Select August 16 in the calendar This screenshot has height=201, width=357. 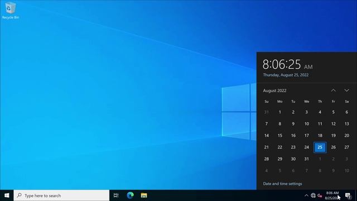(x=293, y=135)
